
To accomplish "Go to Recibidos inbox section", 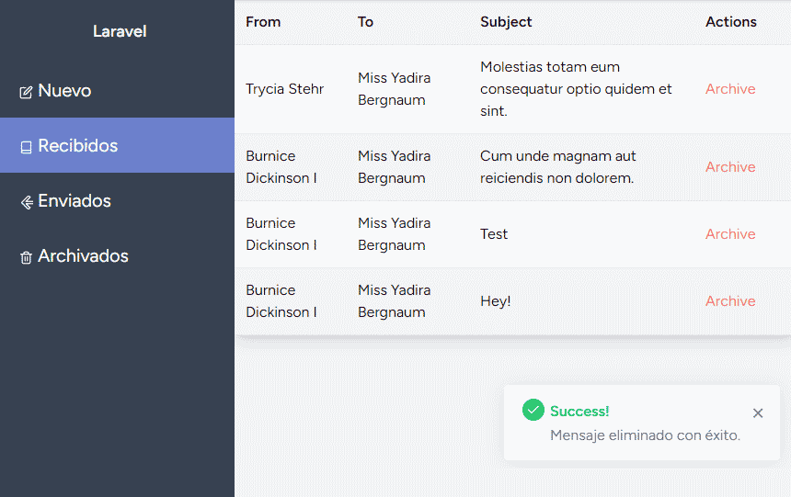I will coord(78,146).
